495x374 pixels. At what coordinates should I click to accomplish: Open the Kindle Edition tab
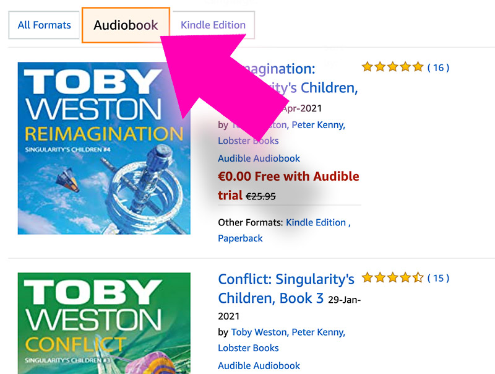point(213,25)
